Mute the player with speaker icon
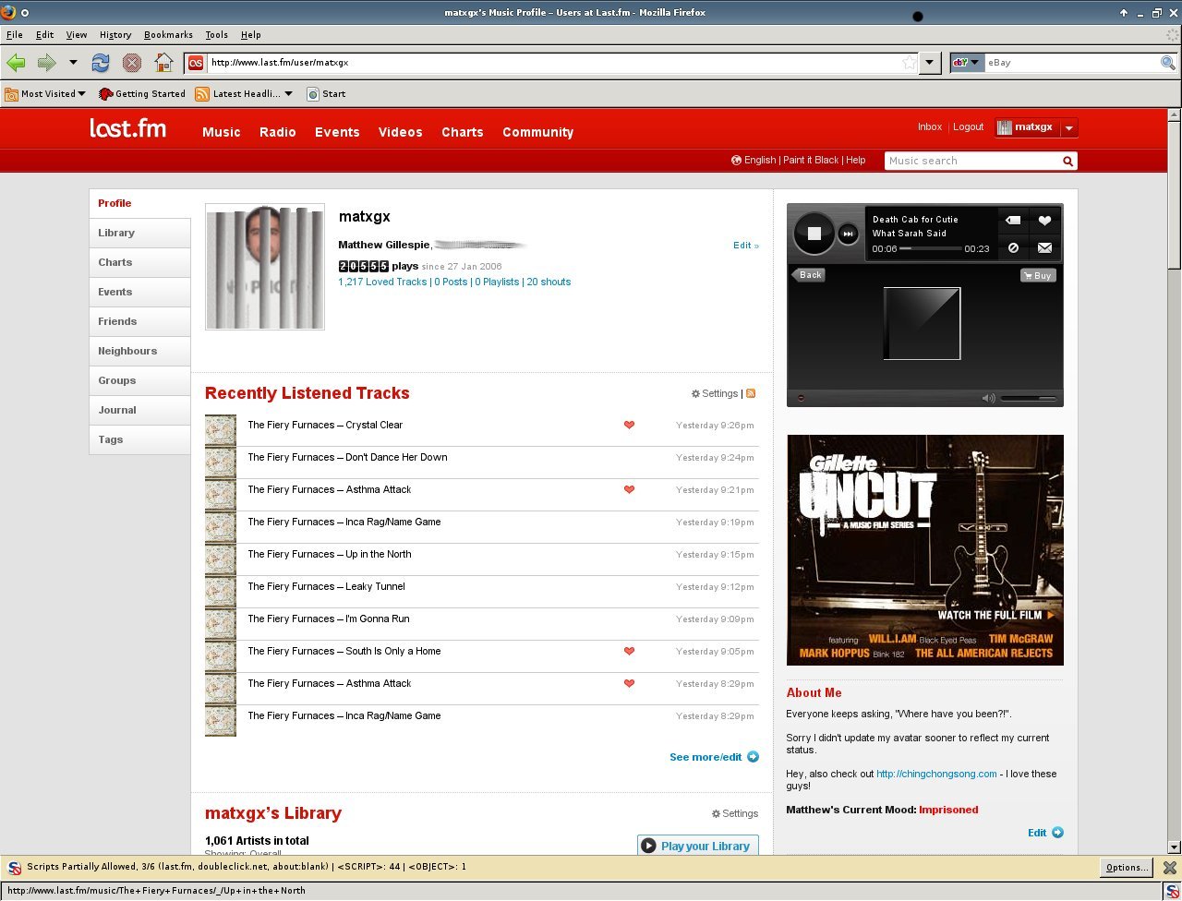Screen dimensions: 1182x901 coord(988,398)
